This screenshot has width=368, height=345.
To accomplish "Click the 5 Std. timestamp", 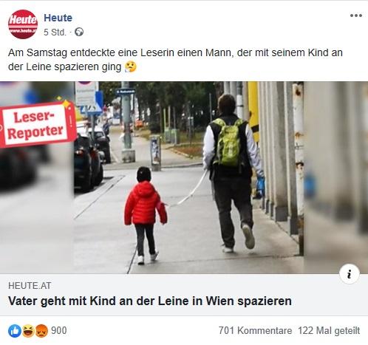I will point(55,33).
